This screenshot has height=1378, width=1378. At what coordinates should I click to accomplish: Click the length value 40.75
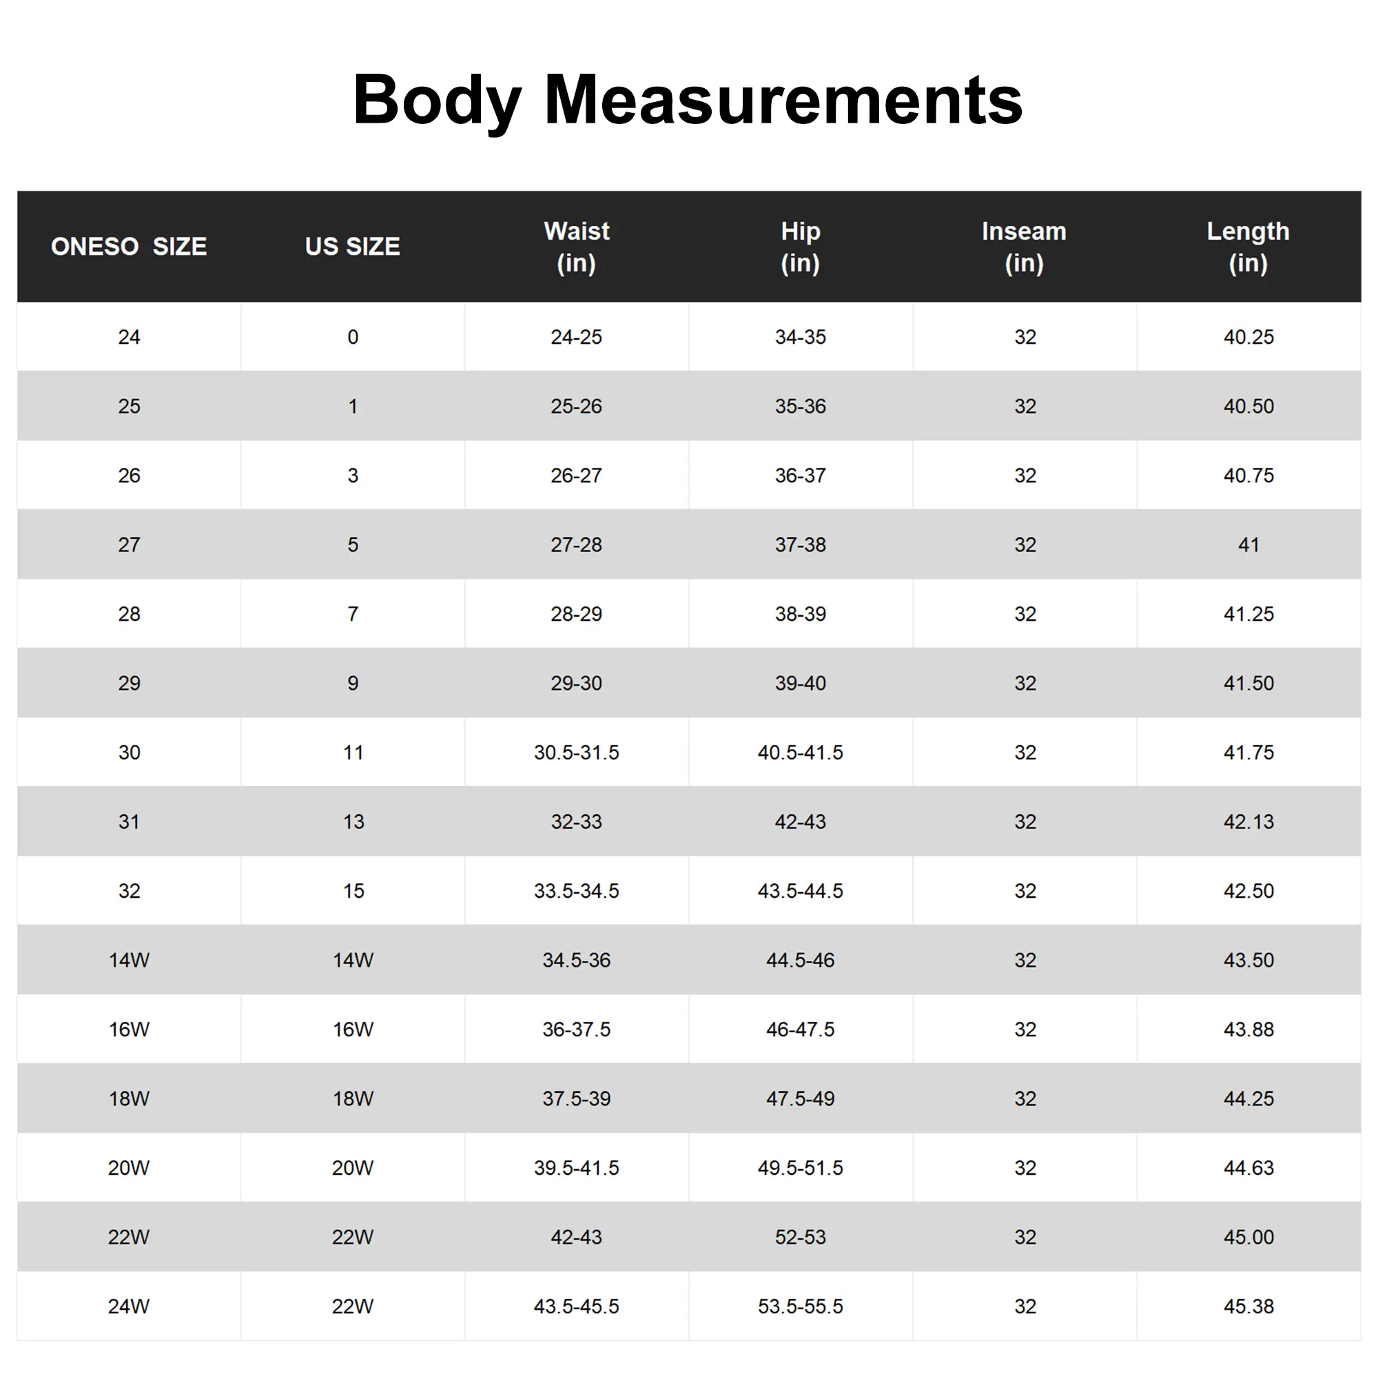(1248, 475)
